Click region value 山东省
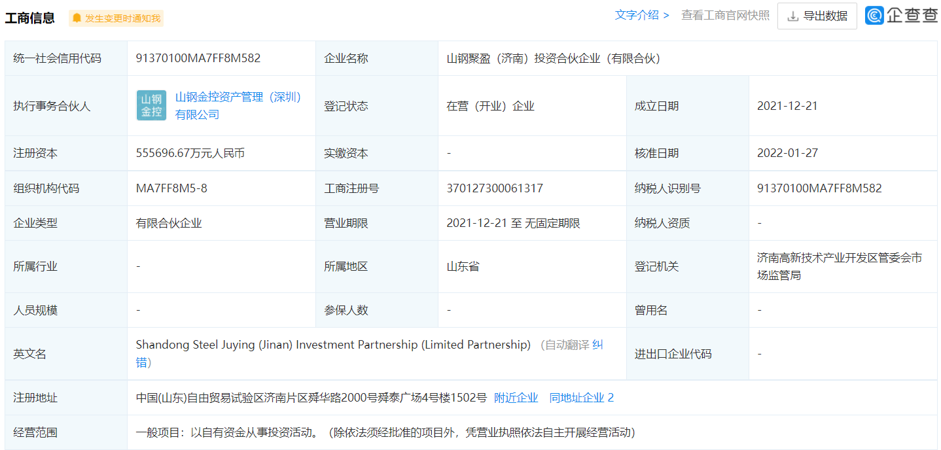 (463, 266)
